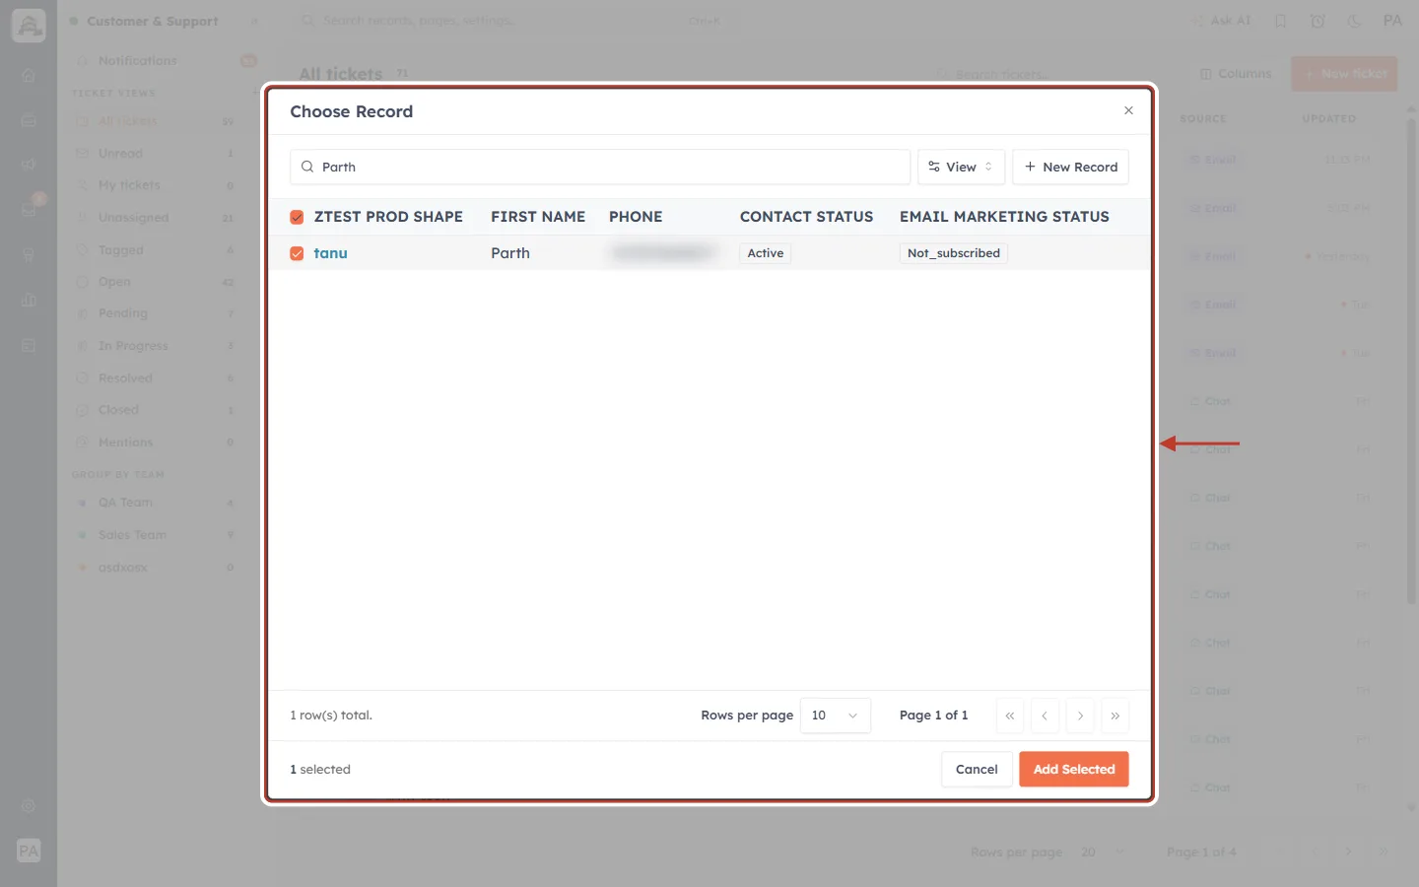Screen dimensions: 1419x887
Task: Click the alarm clock icon in the top bar
Action: 1318,21
